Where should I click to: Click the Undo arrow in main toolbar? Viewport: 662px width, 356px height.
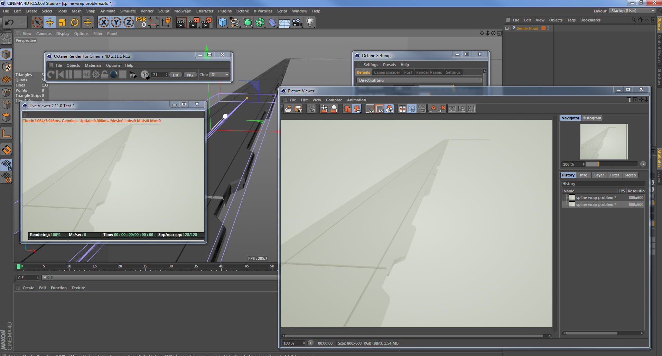pos(9,22)
